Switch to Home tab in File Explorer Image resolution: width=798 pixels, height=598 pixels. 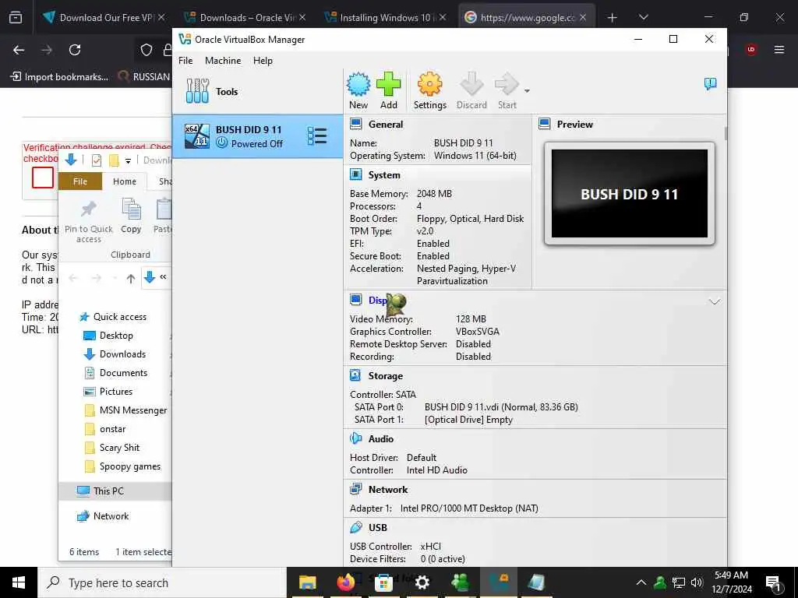(124, 181)
